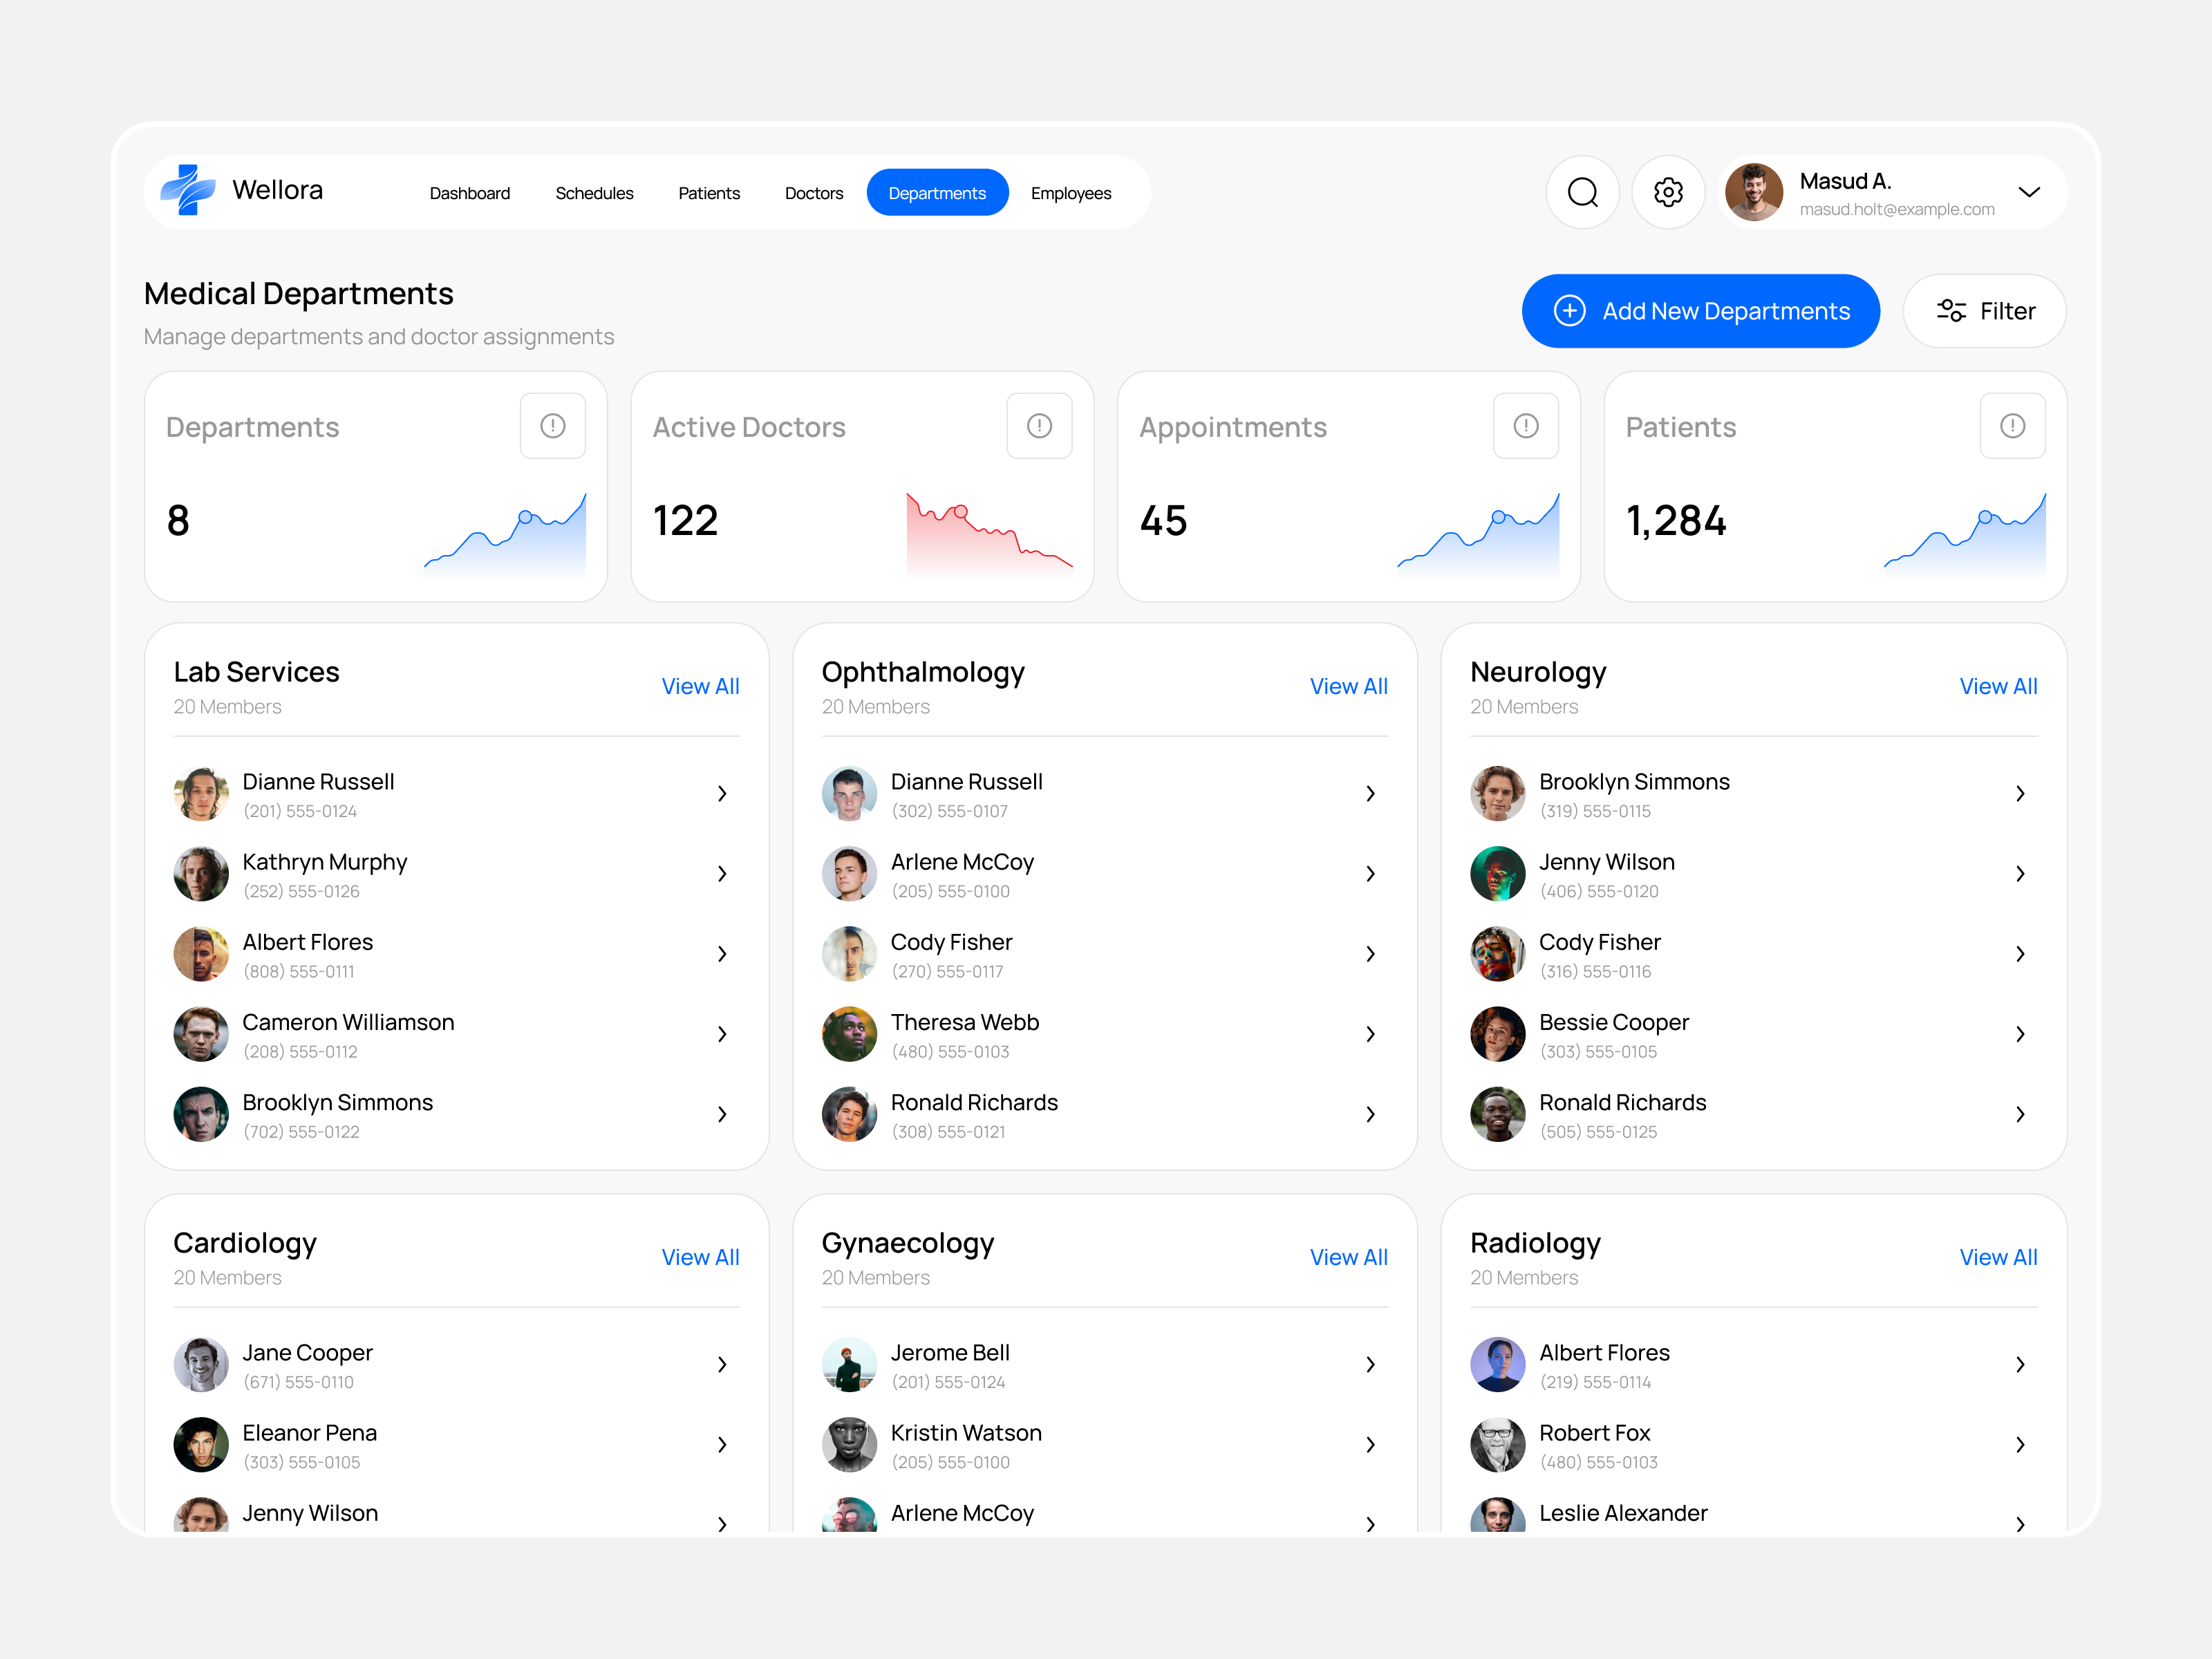Open Kathryn Murphy row chevron
The height and width of the screenshot is (1659, 2212).
tap(722, 874)
